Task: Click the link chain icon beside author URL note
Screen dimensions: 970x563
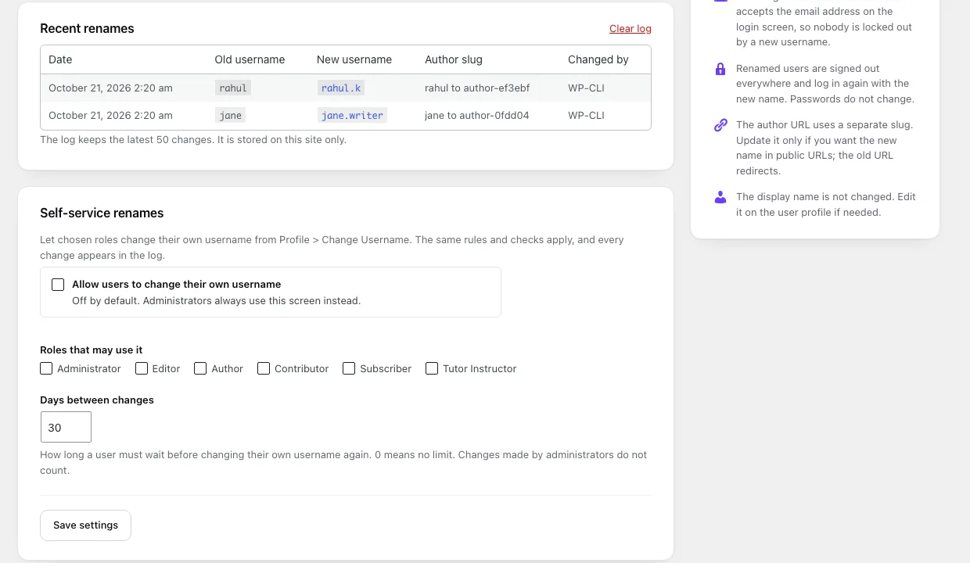Action: [x=720, y=125]
